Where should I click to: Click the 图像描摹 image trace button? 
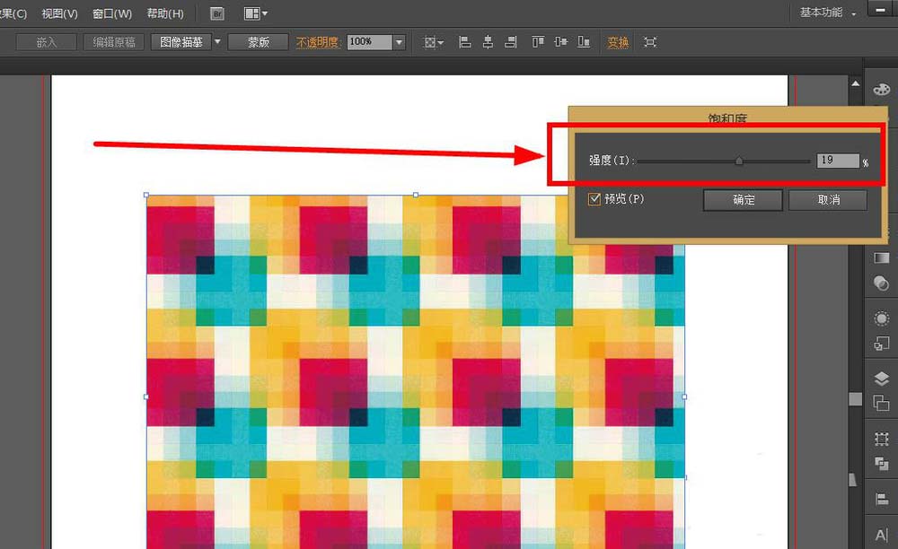(181, 42)
